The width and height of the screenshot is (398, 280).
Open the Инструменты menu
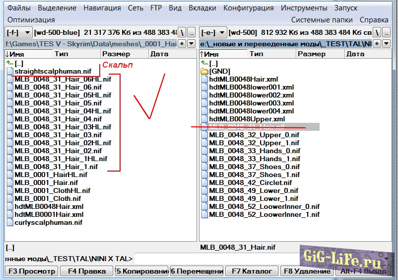(x=304, y=8)
